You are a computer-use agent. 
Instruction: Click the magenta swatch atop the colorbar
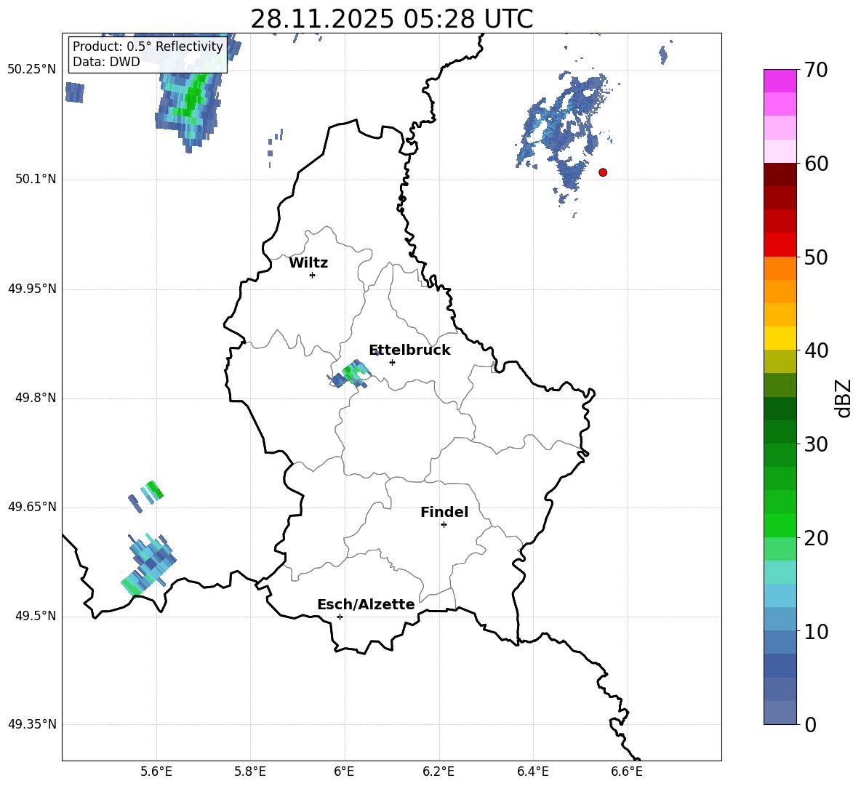tap(780, 81)
